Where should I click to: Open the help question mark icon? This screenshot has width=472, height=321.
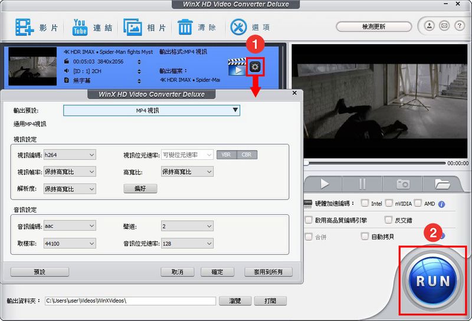[460, 26]
